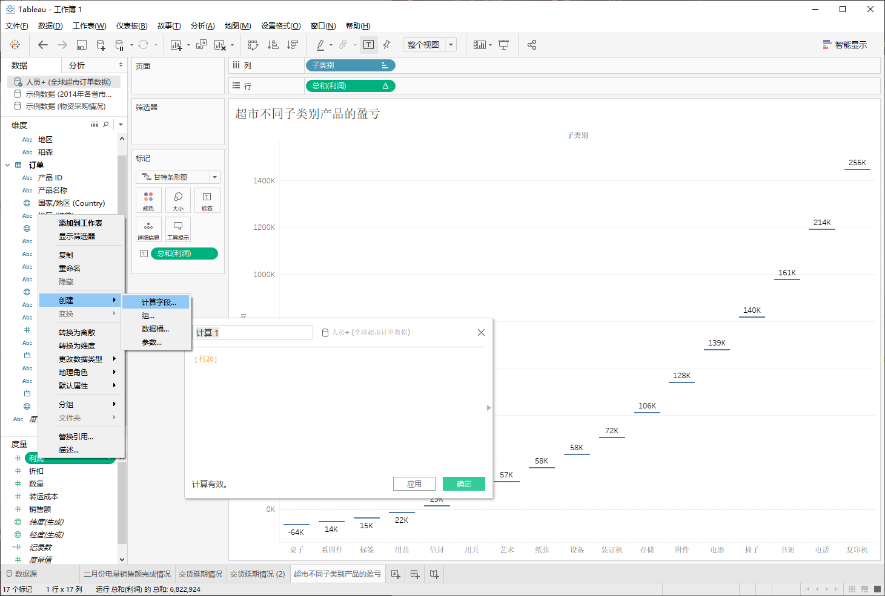The height and width of the screenshot is (596, 885).
Task: Open the 智能显示 (Show Me) panel
Action: 844,45
